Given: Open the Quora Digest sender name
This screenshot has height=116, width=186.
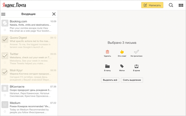Looking at the screenshot, I should tap(18, 38).
